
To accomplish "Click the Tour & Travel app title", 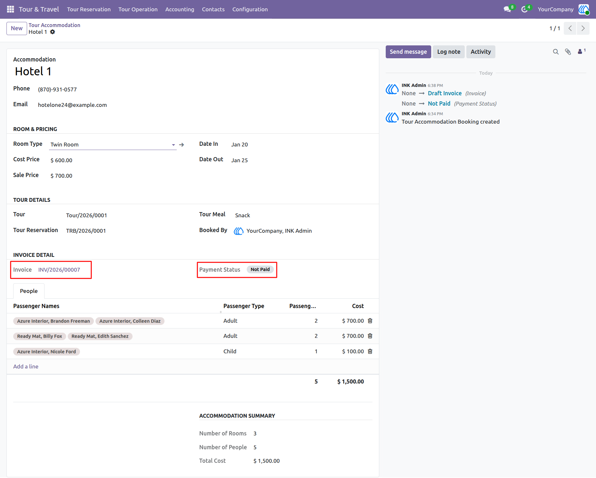I will point(39,9).
